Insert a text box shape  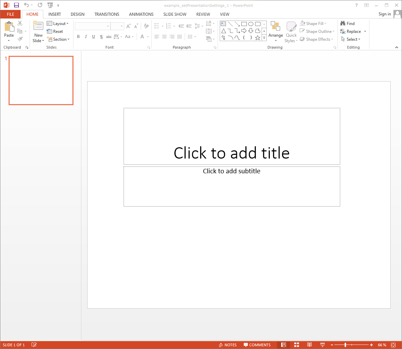[x=223, y=24]
